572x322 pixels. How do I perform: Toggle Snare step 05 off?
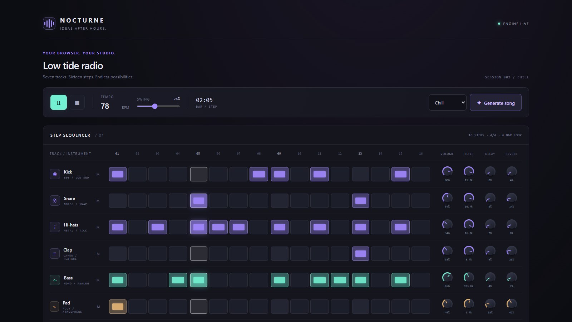(x=199, y=201)
